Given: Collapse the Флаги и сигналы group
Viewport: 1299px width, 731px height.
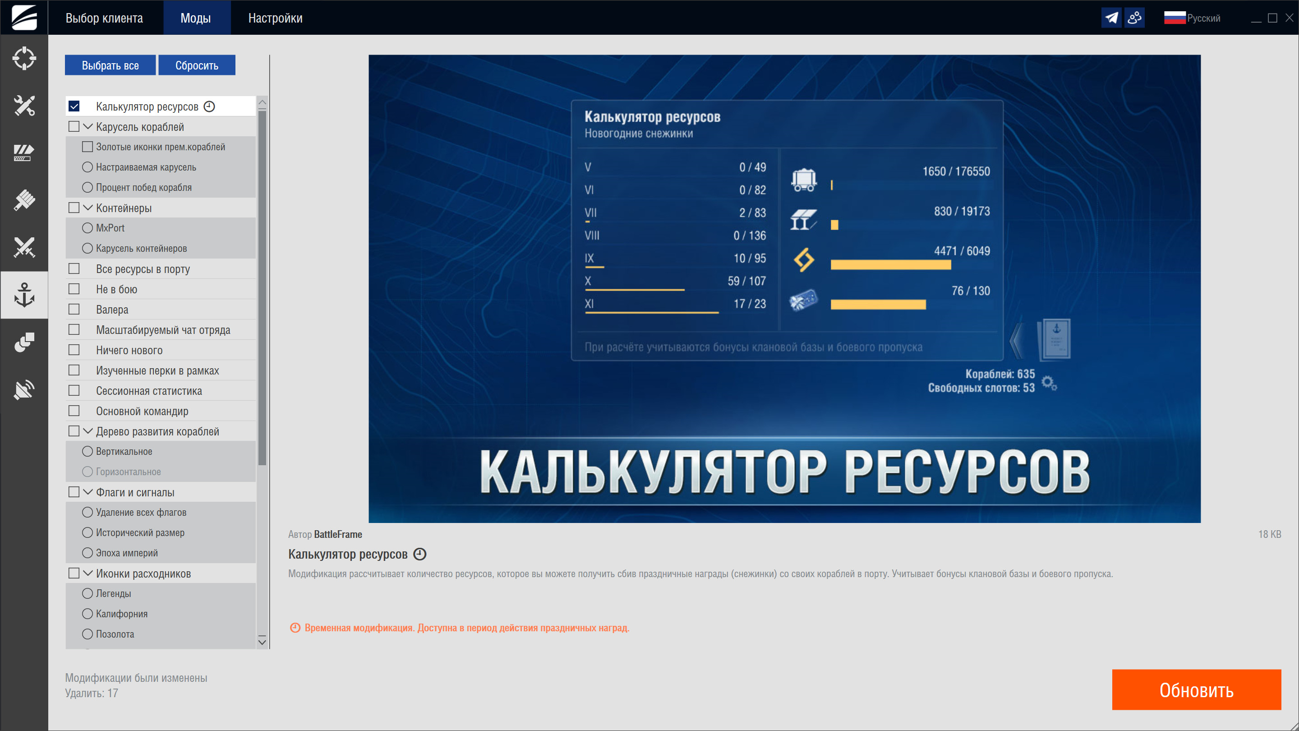Looking at the screenshot, I should click(88, 492).
